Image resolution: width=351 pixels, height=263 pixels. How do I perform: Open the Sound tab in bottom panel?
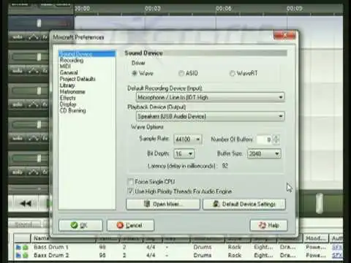[24, 224]
